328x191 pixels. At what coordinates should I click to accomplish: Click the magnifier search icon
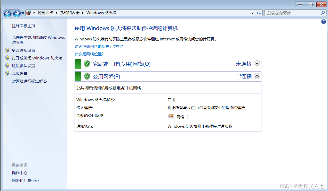[323, 13]
